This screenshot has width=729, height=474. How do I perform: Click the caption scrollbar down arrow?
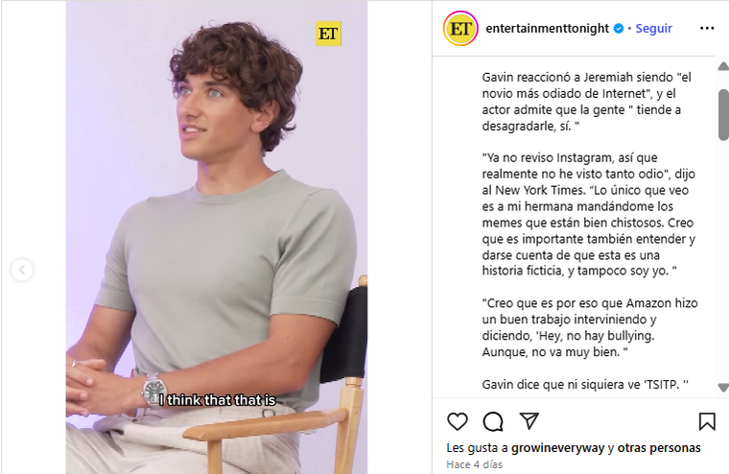pos(723,387)
